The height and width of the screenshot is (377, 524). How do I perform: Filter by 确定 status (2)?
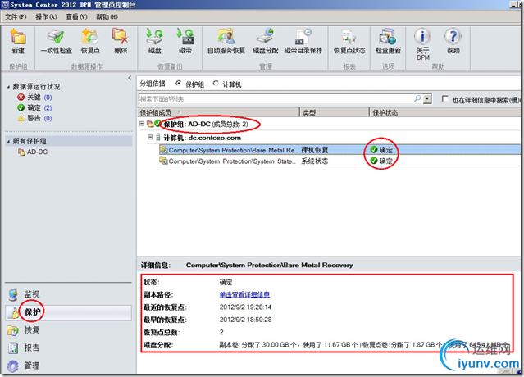(34, 107)
